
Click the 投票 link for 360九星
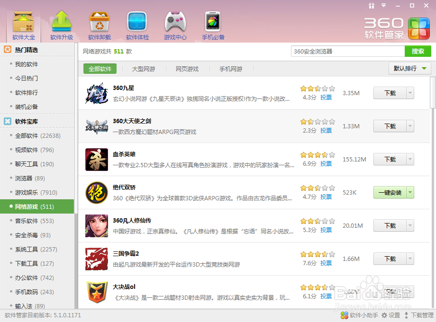[326, 97]
